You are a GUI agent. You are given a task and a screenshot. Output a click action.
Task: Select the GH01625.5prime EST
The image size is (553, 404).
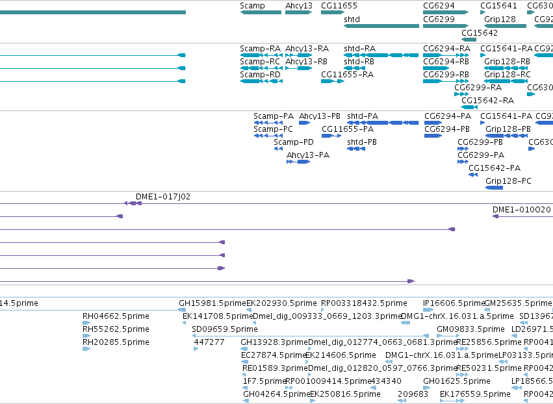(426, 388)
